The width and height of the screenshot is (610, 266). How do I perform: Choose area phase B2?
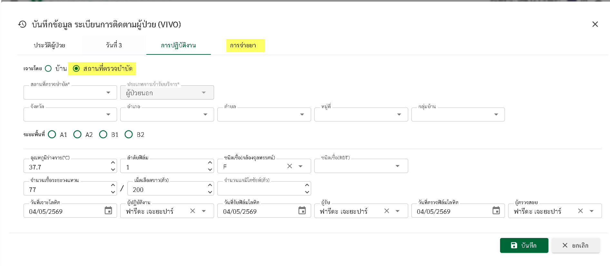pos(129,134)
